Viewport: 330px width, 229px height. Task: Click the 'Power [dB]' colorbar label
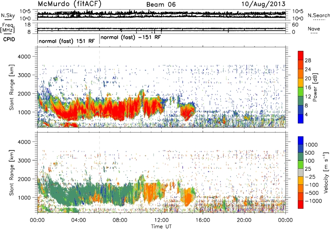click(x=315, y=87)
